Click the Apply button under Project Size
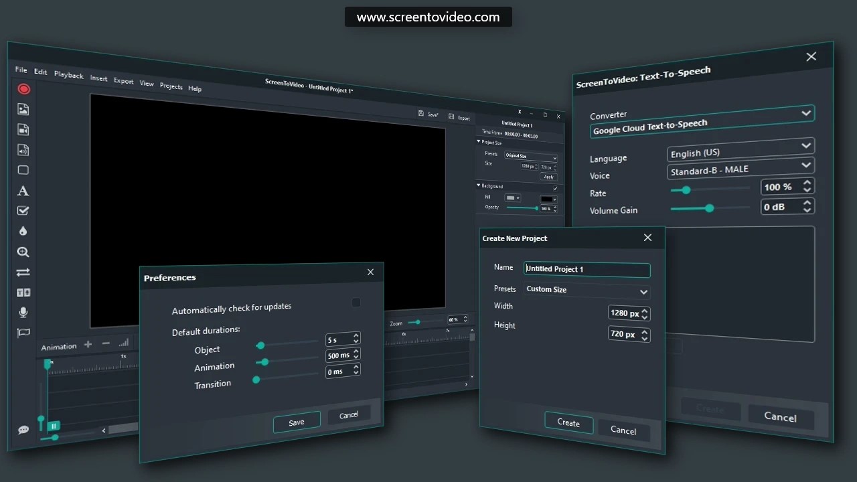The width and height of the screenshot is (857, 482). click(549, 177)
